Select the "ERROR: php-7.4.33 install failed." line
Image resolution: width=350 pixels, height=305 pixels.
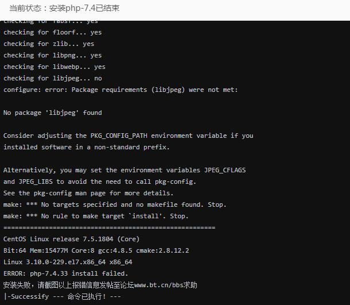pyautogui.click(x=66, y=273)
